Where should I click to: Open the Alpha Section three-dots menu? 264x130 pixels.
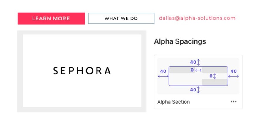coord(233,102)
